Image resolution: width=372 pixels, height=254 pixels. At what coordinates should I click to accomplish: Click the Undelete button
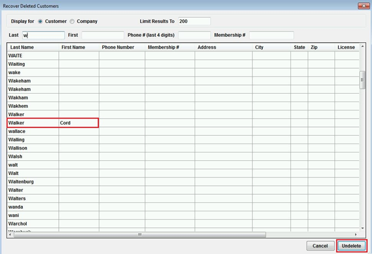[351, 246]
